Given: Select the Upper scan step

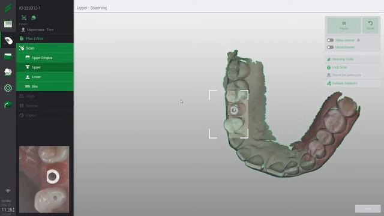Looking at the screenshot, I should [45, 67].
